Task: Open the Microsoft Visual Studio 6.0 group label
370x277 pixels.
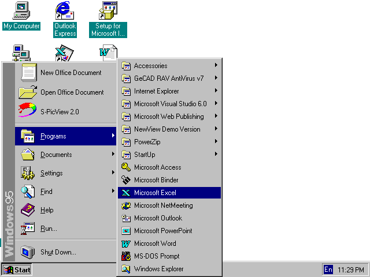Action: 171,104
